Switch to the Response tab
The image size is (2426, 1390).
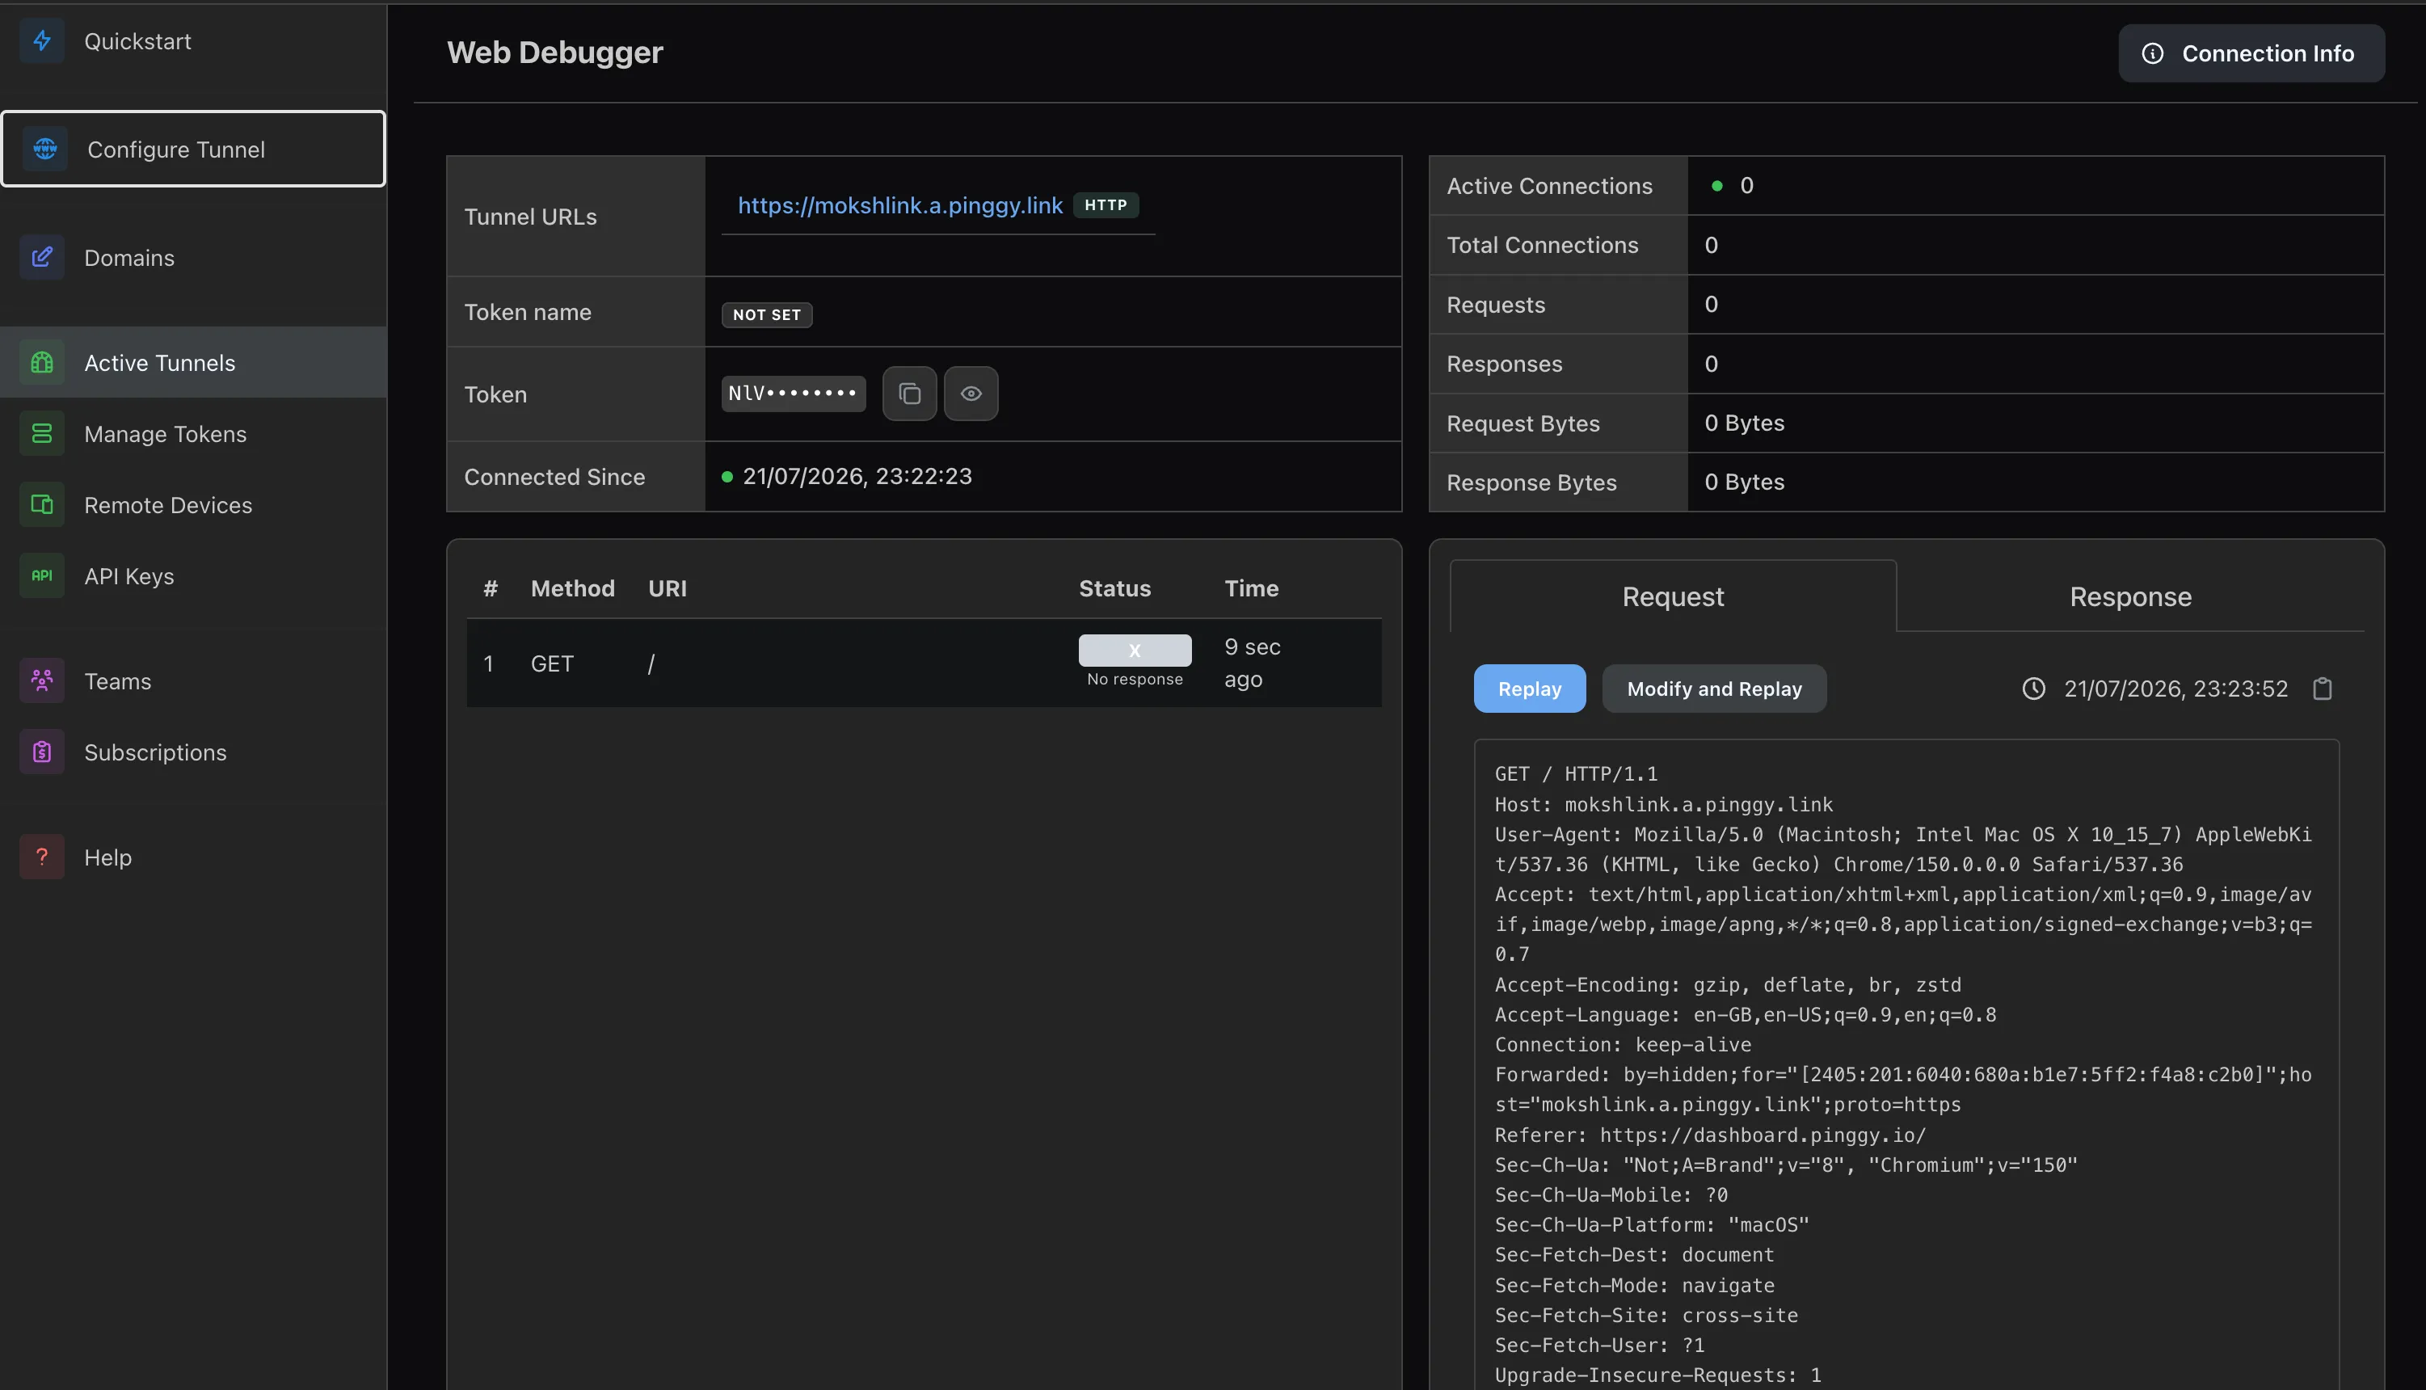[2130, 596]
